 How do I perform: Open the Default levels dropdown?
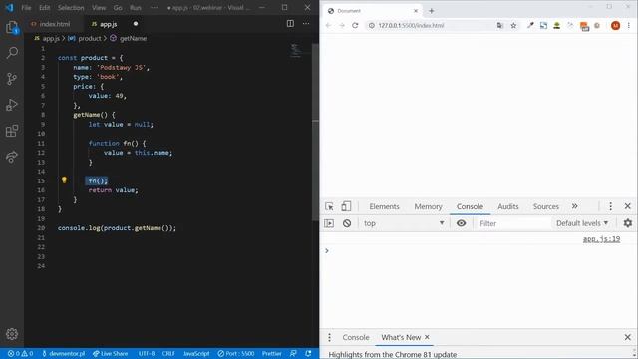(x=582, y=223)
